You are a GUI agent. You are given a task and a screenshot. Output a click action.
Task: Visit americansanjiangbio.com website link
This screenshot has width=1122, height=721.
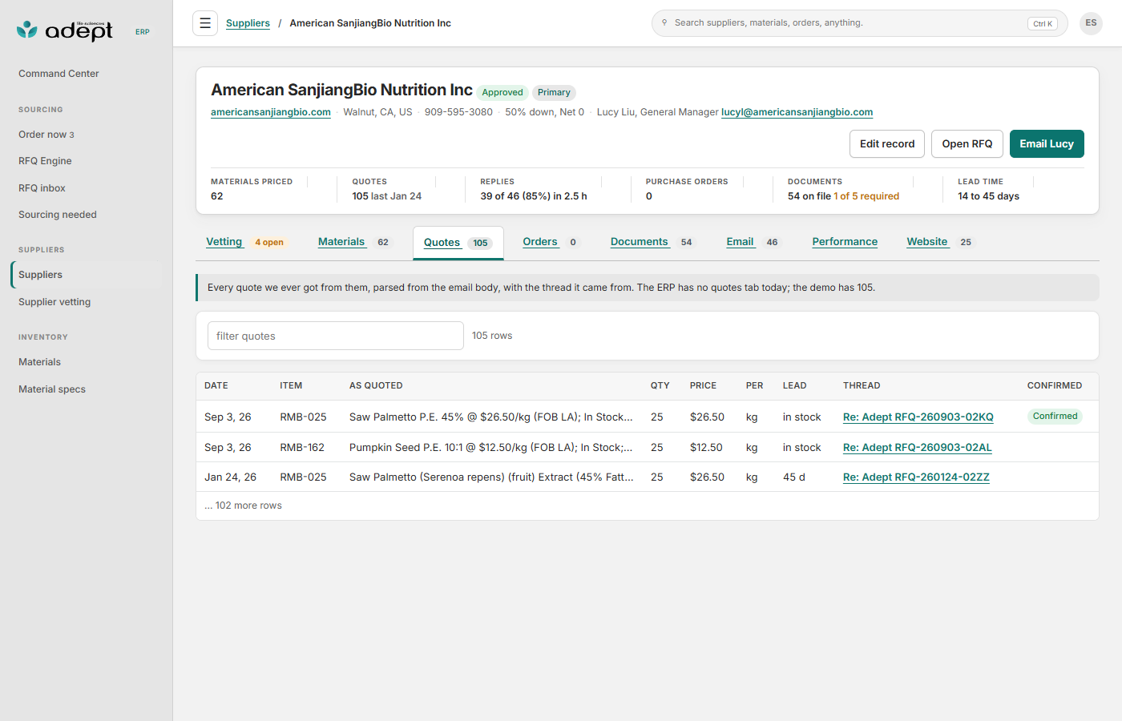271,112
